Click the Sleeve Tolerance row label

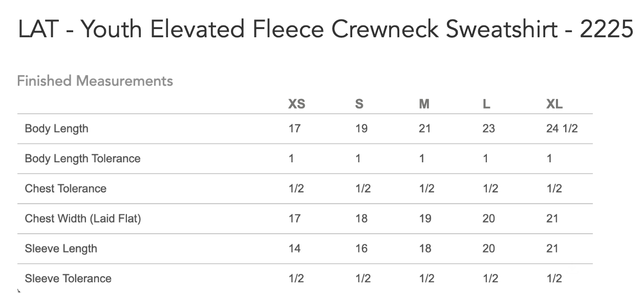(68, 279)
